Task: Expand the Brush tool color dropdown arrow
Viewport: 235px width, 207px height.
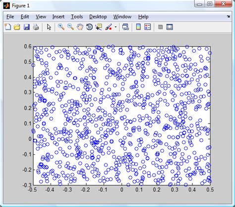Action: (x=116, y=27)
